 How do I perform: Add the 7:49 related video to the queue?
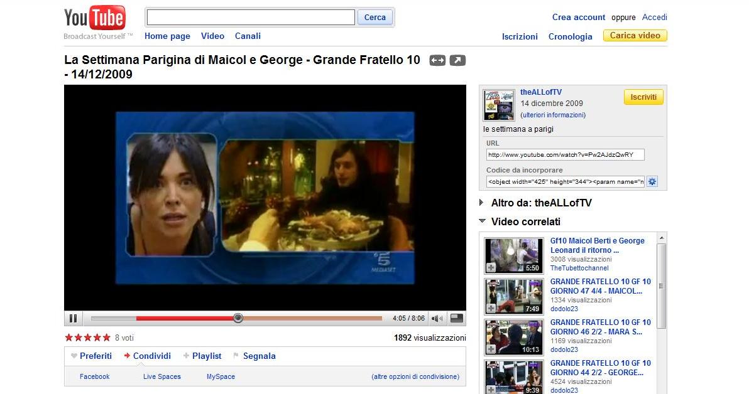491,309
